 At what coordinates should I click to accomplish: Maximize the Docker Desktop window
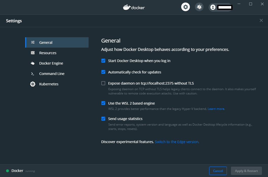pos(250,4)
